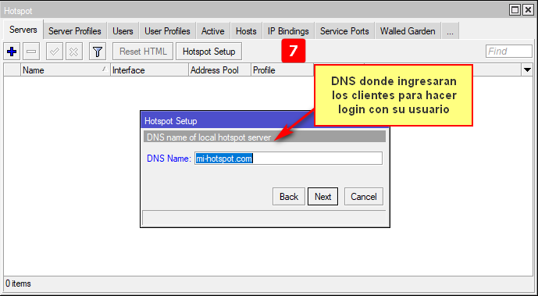Image resolution: width=538 pixels, height=296 pixels.
Task: Launch Hotspot Setup from toolbar
Action: (209, 52)
